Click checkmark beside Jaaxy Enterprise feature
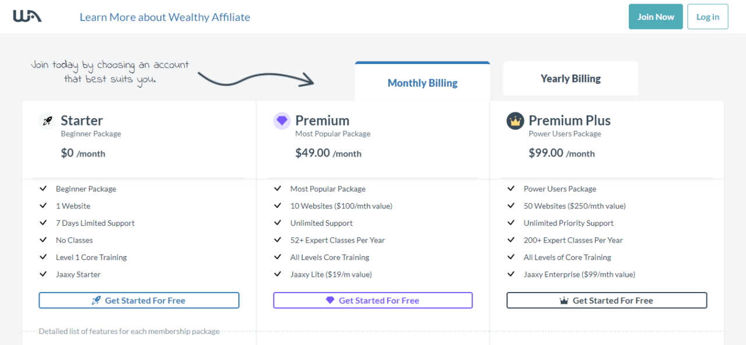This screenshot has width=746, height=345. coord(511,274)
